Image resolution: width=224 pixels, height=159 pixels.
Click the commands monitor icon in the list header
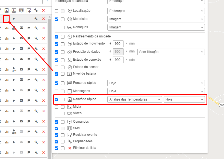(x=14, y=10)
